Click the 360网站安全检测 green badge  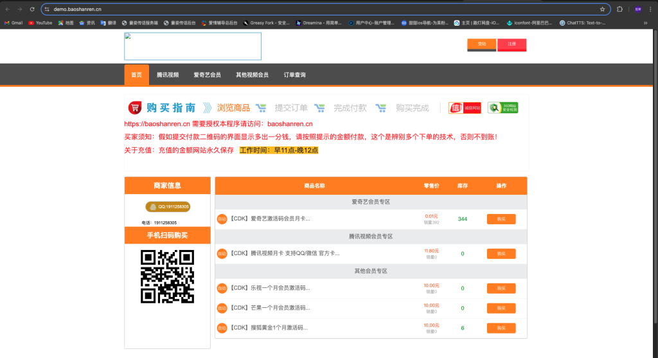(502, 108)
